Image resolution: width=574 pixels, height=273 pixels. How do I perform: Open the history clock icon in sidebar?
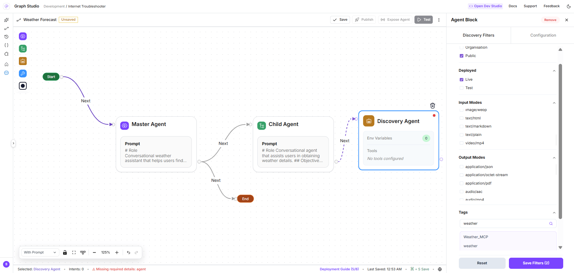pos(6,37)
